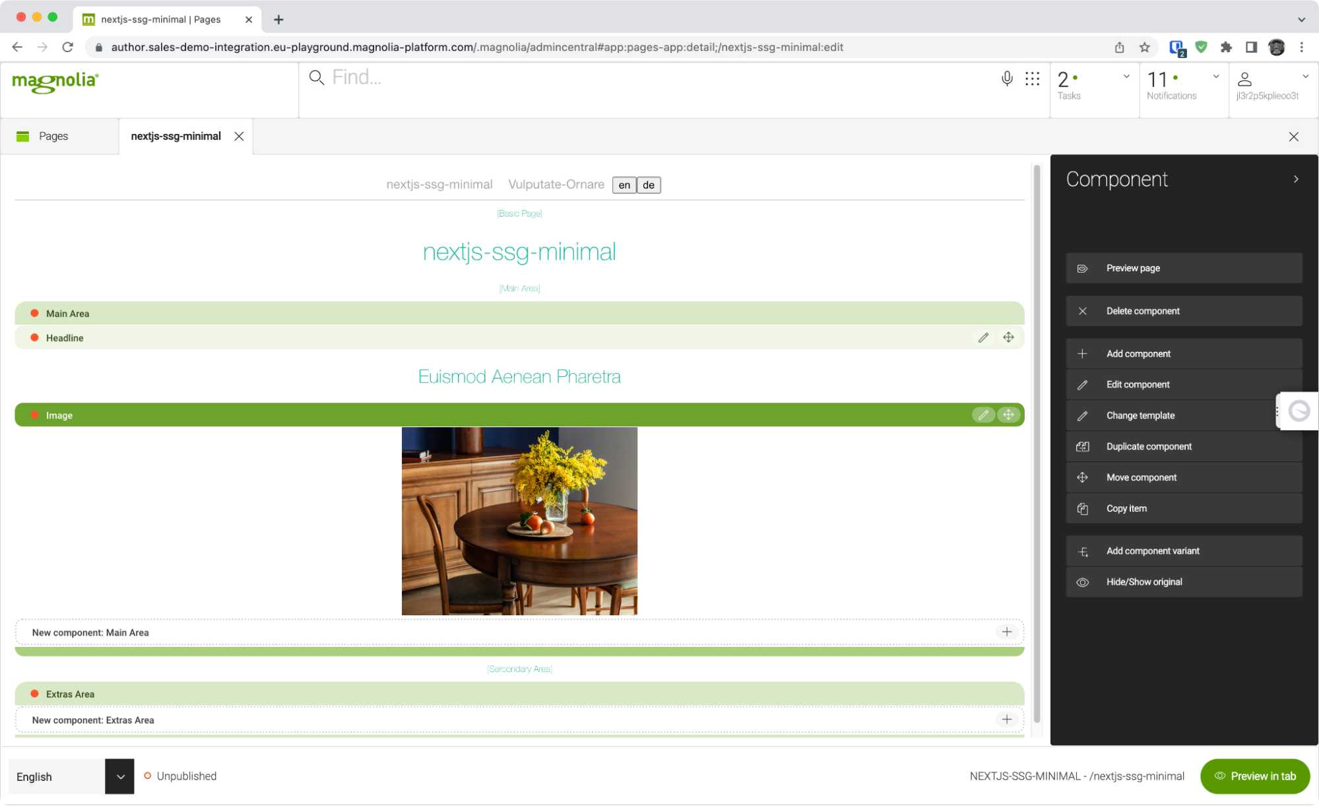
Task: Toggle Hide/Show original component
Action: 1183,582
